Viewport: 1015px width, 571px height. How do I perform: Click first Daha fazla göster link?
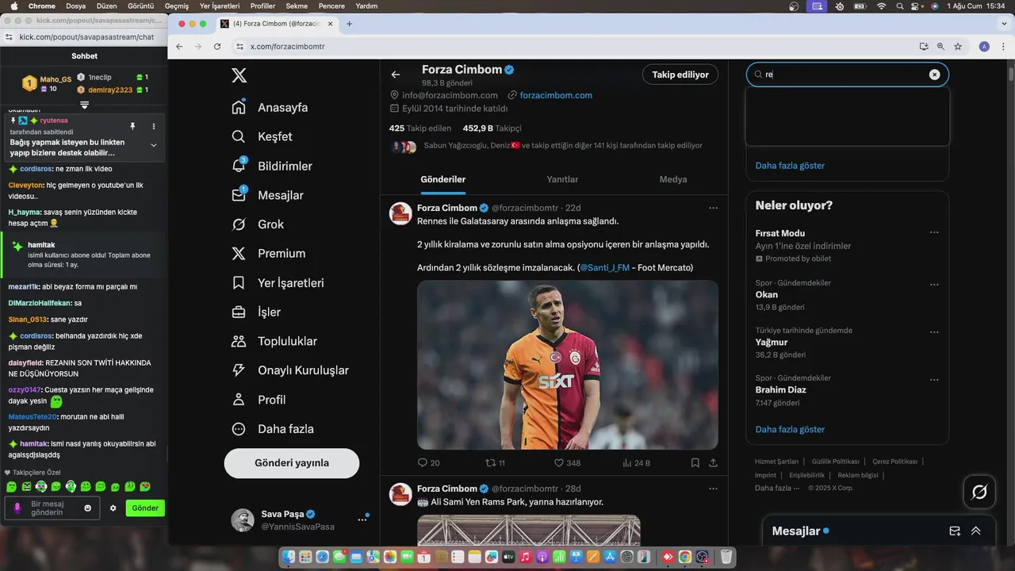tap(790, 166)
